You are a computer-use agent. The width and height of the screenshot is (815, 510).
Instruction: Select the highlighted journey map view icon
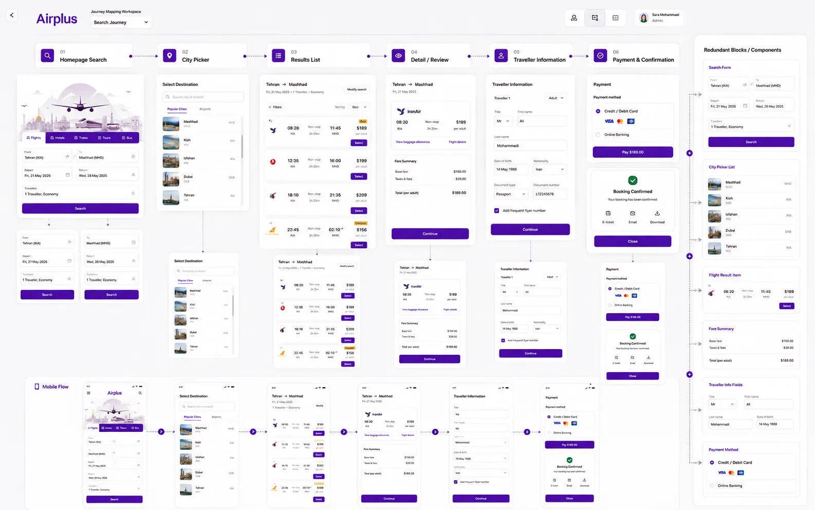[x=595, y=18]
